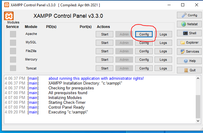
Task: Click the Mercury module label
Action: coord(31,59)
